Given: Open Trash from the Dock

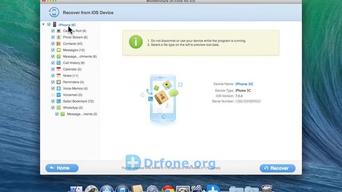Looking at the screenshot, I should (x=267, y=188).
